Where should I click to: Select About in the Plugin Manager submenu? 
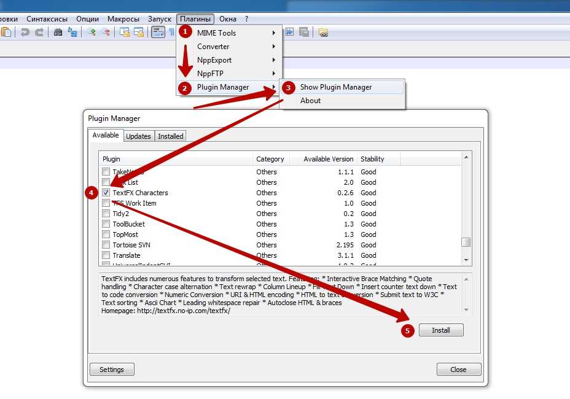coord(342,101)
